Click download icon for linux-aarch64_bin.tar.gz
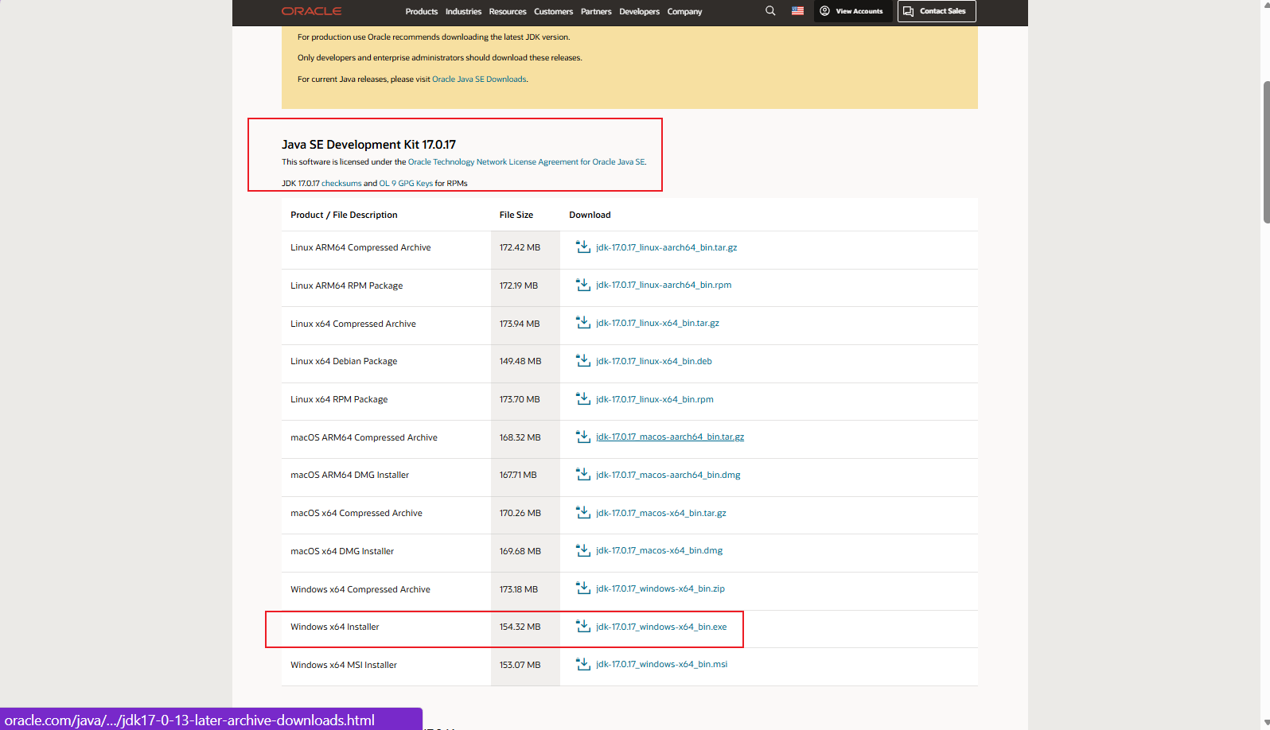This screenshot has width=1270, height=730. pos(583,247)
